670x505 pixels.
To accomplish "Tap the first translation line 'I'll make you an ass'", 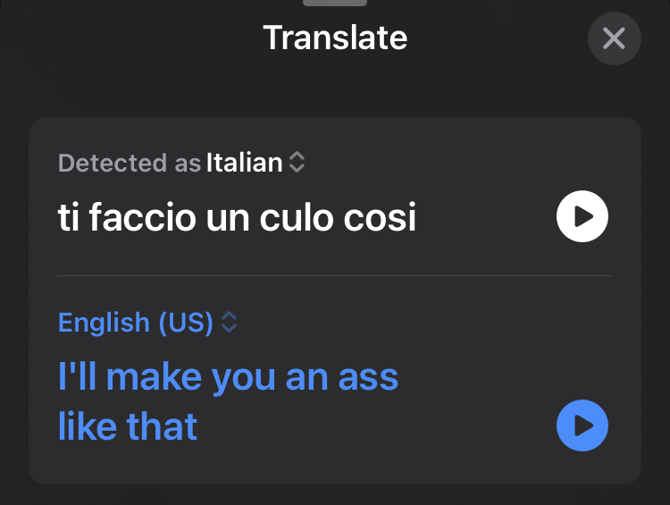I will [228, 377].
